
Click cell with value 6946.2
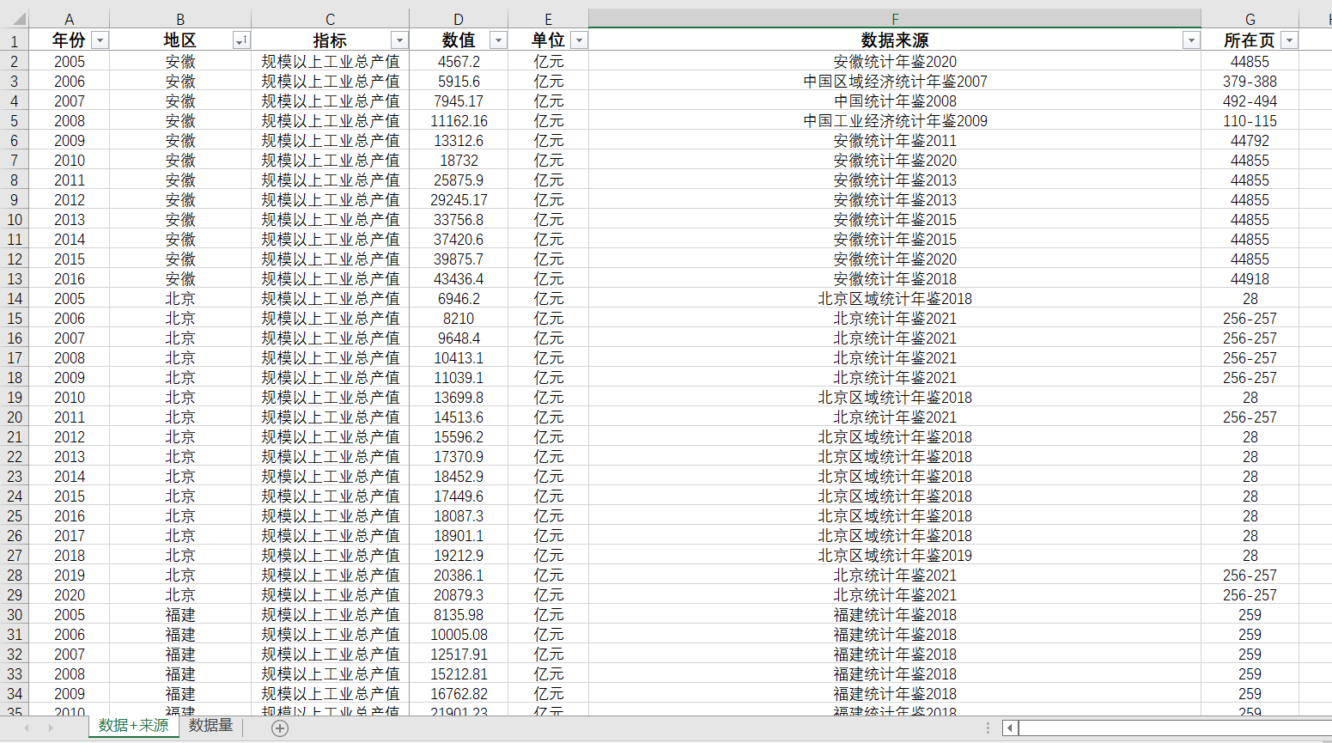(459, 298)
